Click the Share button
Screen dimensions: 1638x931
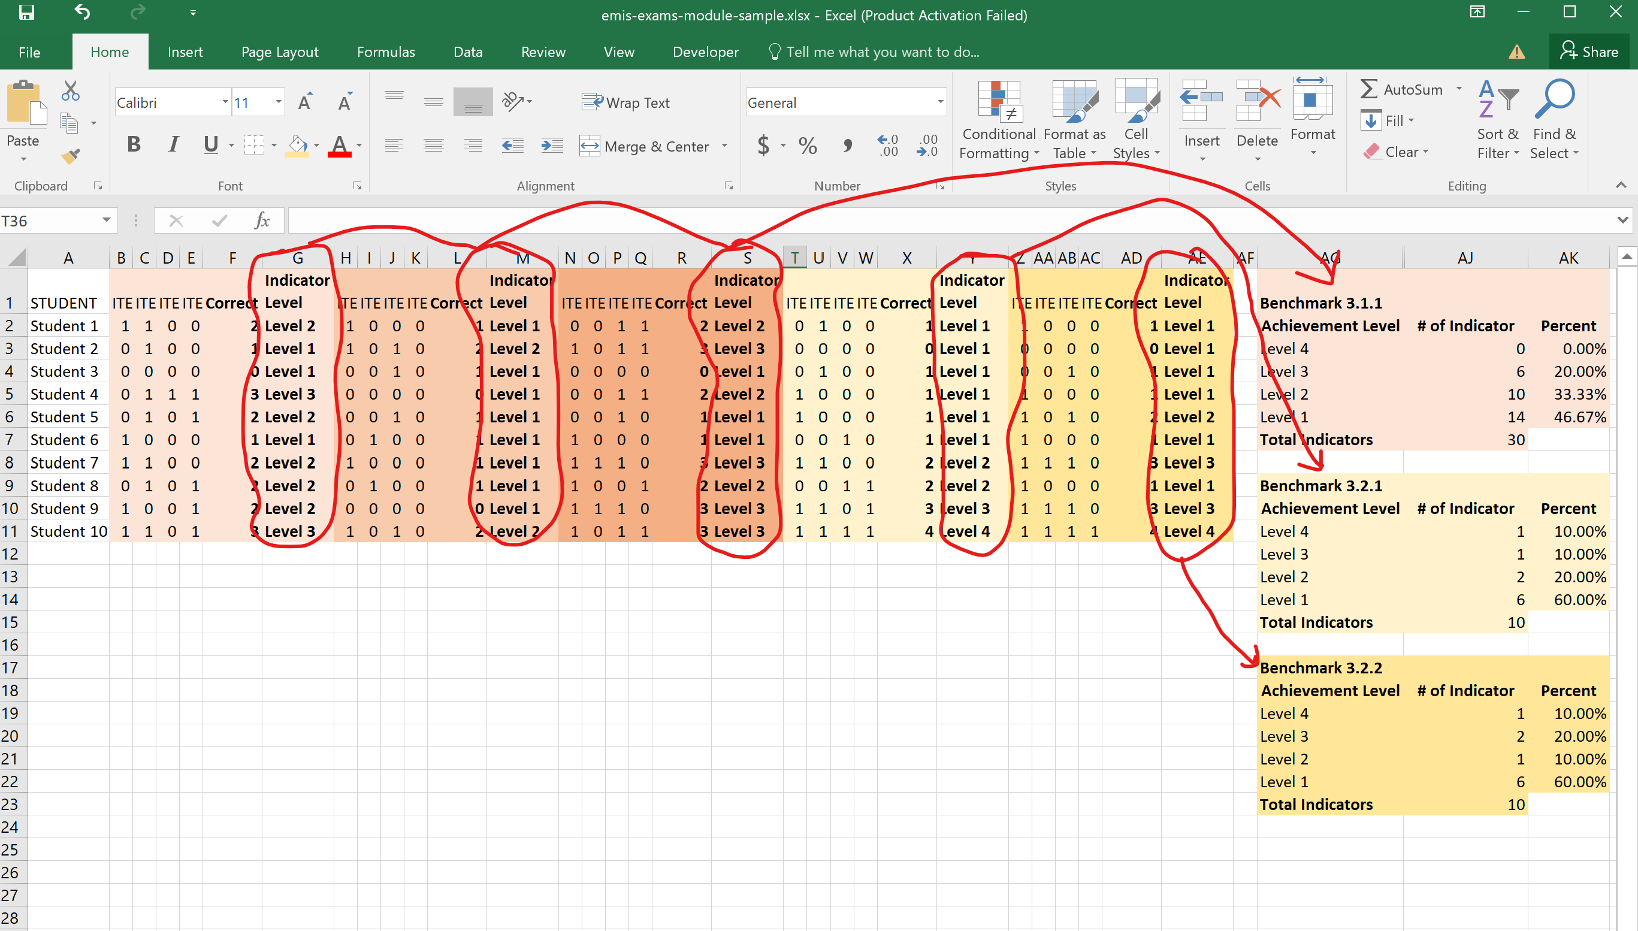coord(1589,52)
